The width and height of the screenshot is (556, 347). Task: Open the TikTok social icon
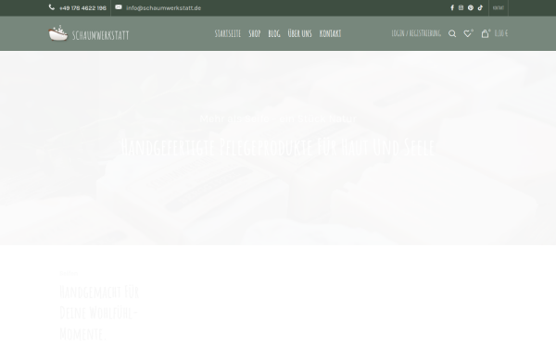[480, 7]
